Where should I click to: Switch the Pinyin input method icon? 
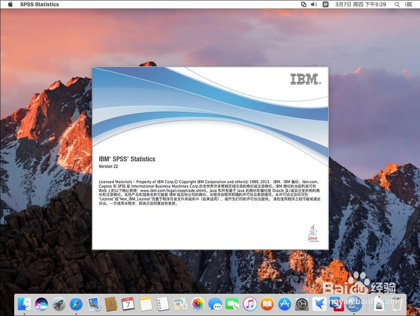tap(325, 4)
